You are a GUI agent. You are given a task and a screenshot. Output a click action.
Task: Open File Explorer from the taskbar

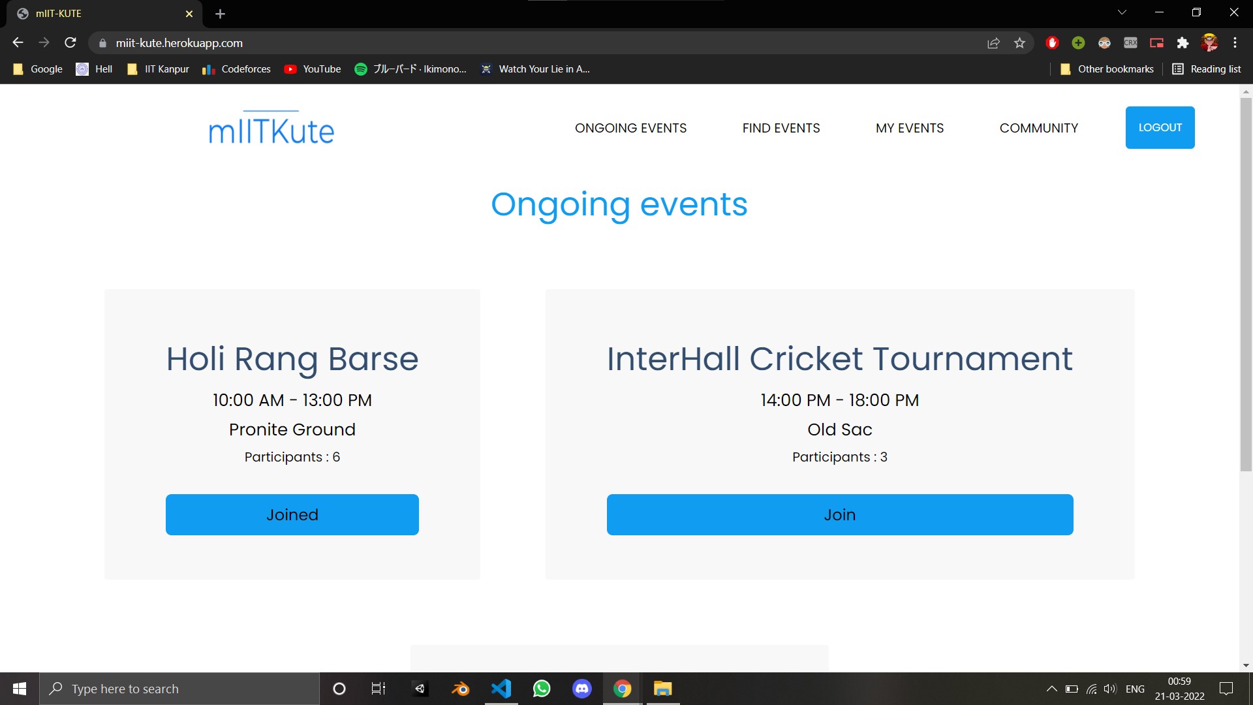[663, 689]
